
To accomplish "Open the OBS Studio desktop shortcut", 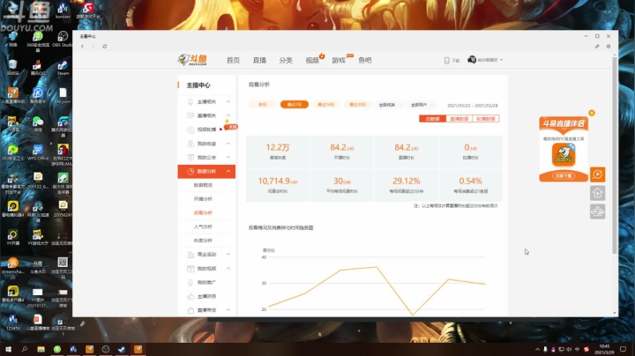I will point(63,40).
